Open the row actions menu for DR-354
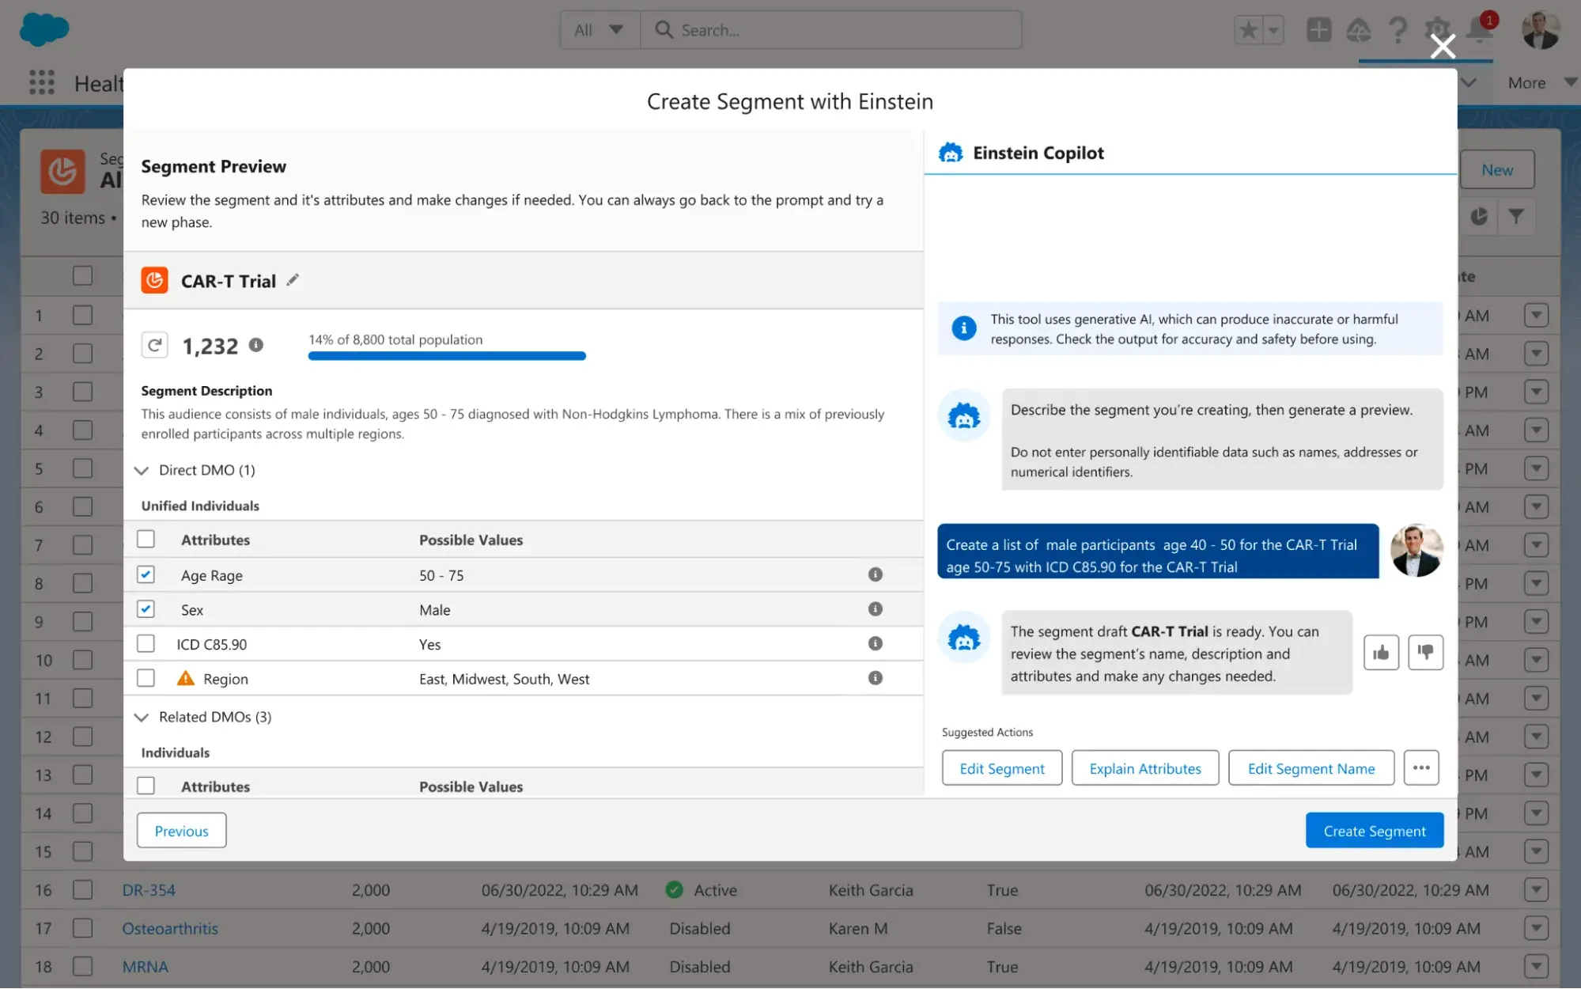Screen dimensions: 1581x989 tap(1537, 889)
